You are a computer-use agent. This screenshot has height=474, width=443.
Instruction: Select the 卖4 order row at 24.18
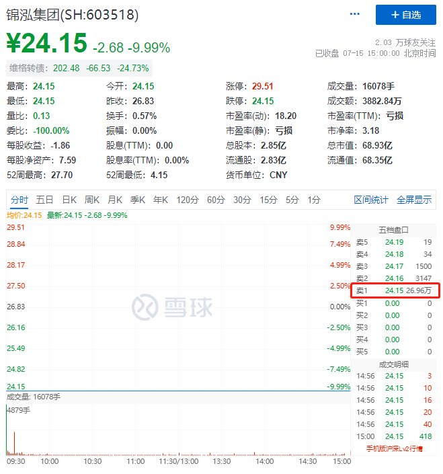pyautogui.click(x=393, y=254)
